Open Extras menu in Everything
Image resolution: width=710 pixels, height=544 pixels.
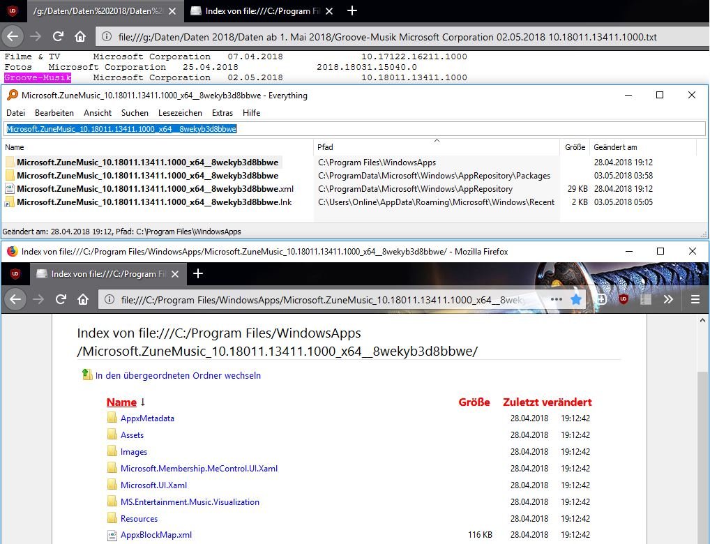pos(222,113)
